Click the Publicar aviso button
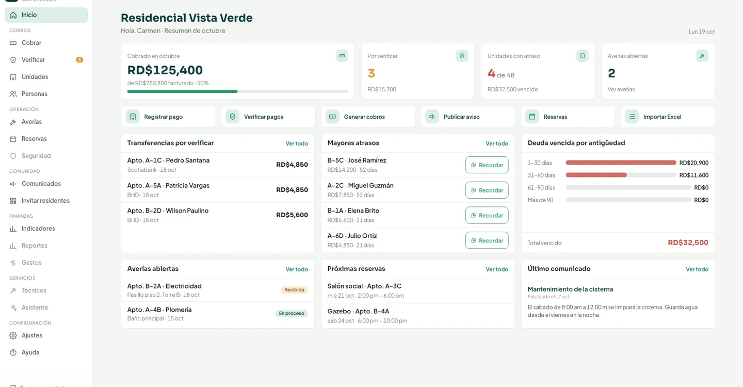Image resolution: width=743 pixels, height=387 pixels. (x=468, y=117)
